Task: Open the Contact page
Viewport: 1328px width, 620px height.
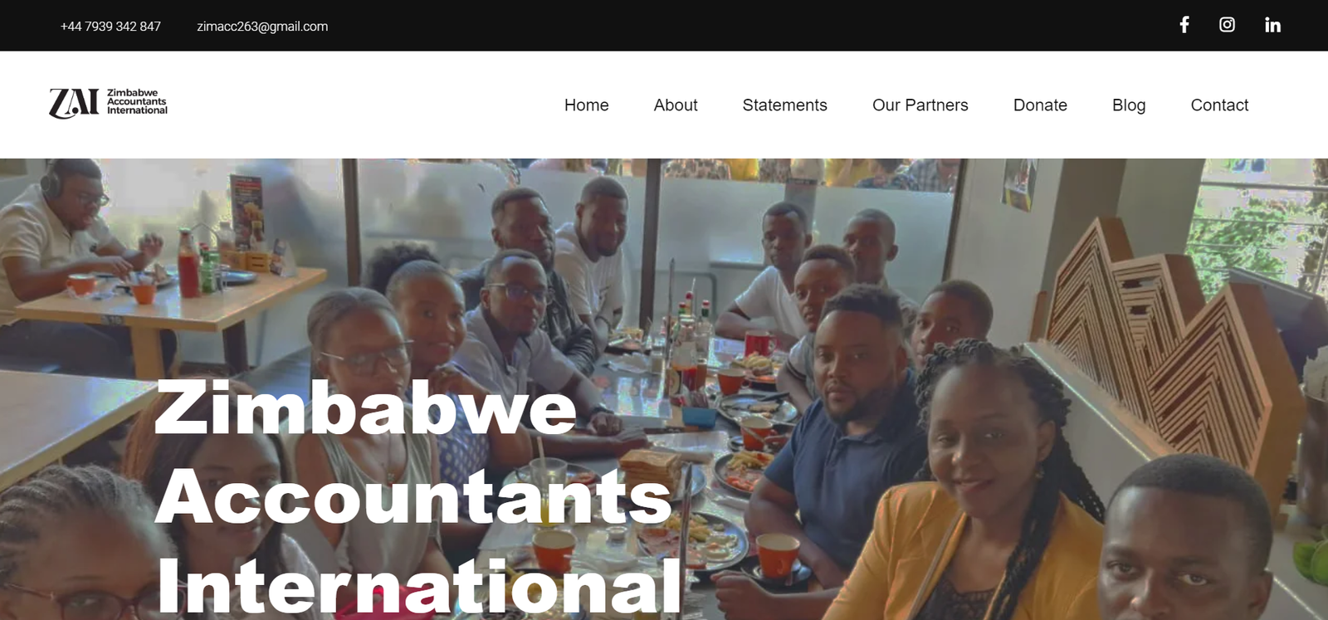Action: pos(1219,105)
